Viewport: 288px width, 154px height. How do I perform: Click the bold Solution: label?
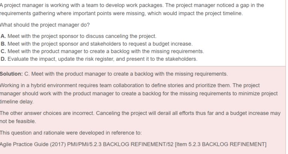11,74
